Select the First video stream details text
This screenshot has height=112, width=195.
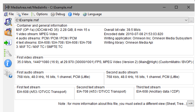(105, 62)
